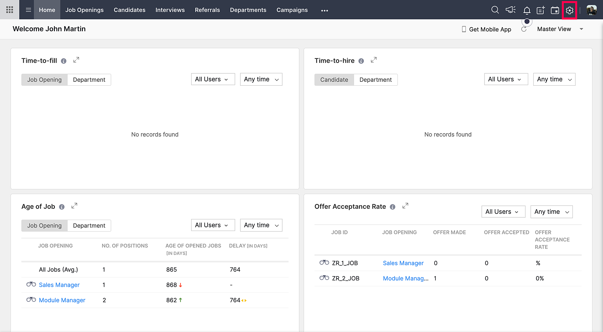The height and width of the screenshot is (332, 603).
Task: Click the info icon beside Age of Job
Action: pyautogui.click(x=62, y=207)
